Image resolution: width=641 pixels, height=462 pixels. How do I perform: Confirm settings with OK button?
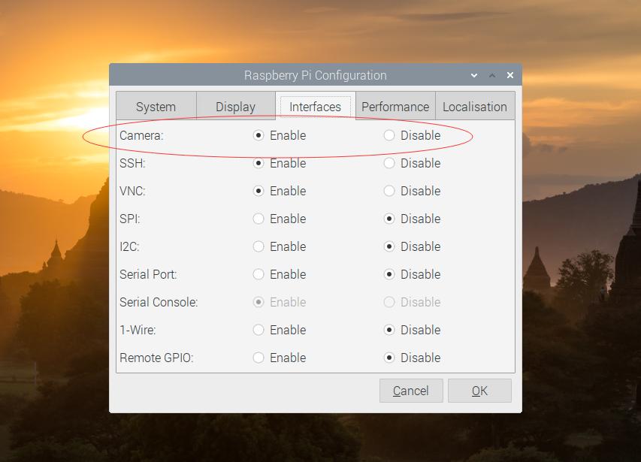coord(479,391)
